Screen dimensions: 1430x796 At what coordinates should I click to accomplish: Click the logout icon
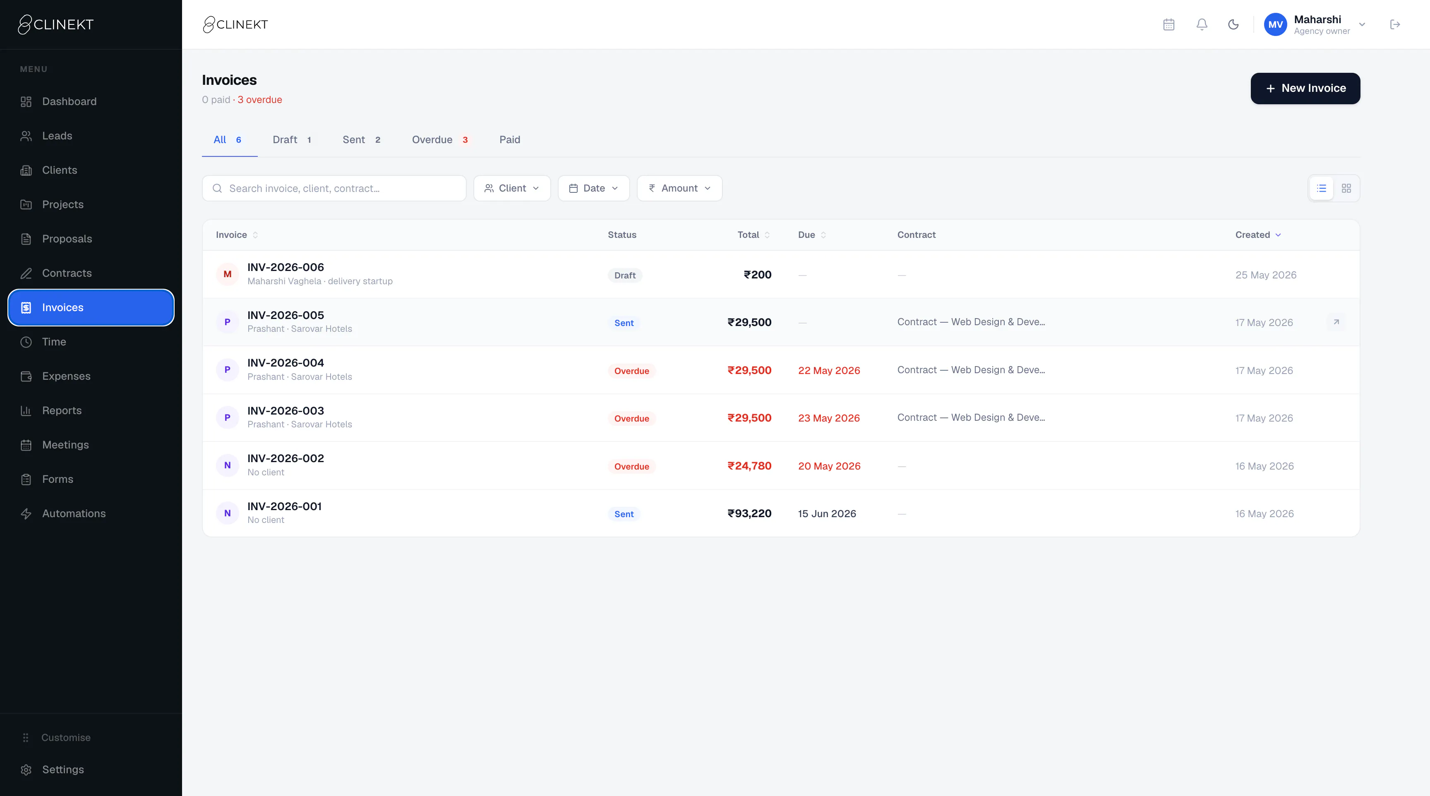click(1395, 24)
